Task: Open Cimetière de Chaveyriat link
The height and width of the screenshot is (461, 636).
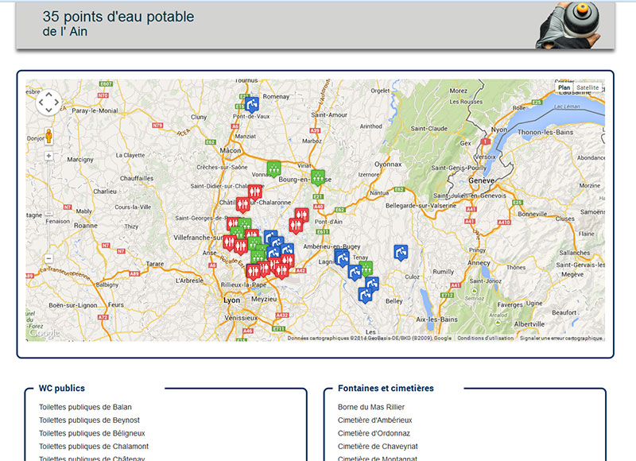Action: 378,446
